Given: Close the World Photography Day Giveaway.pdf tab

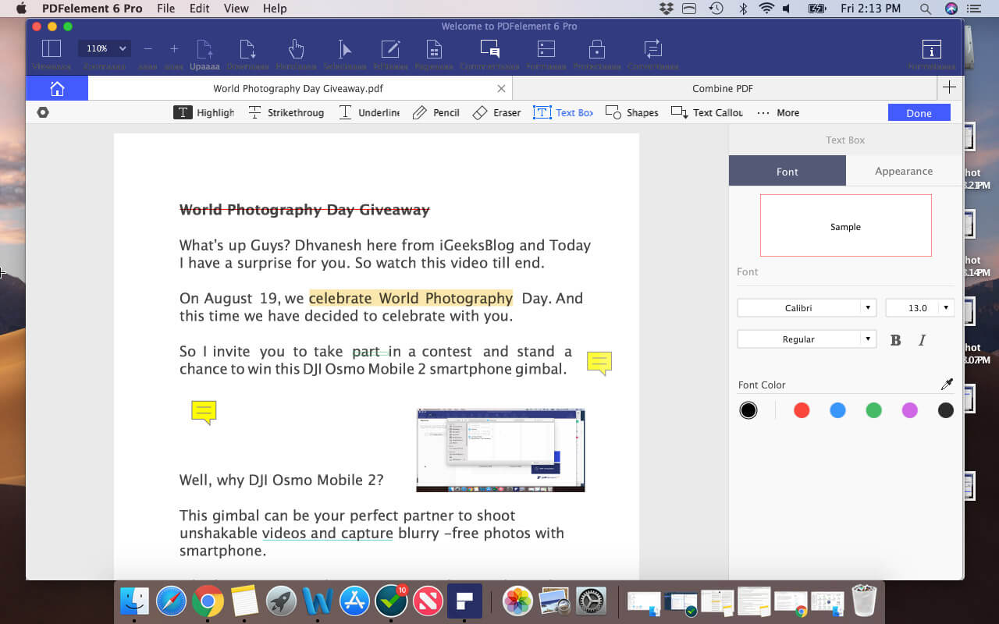Looking at the screenshot, I should tap(501, 88).
